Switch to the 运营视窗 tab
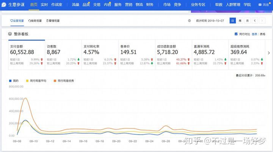 pyautogui.click(x=17, y=21)
